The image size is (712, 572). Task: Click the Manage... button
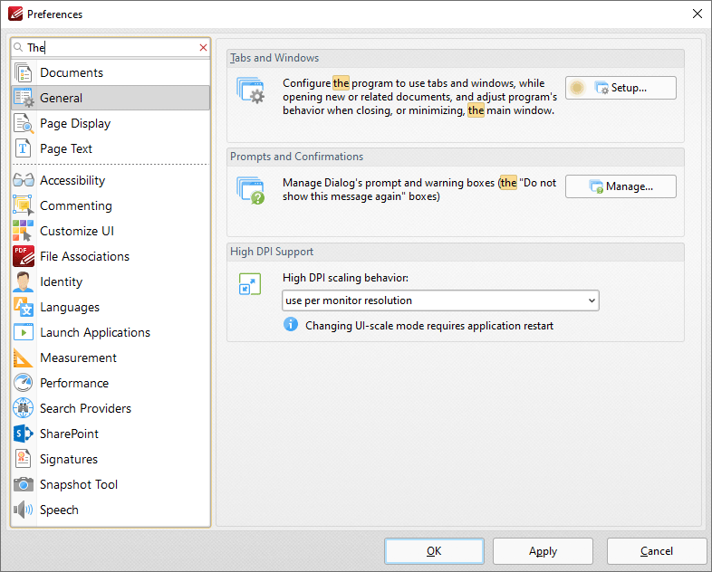click(621, 186)
